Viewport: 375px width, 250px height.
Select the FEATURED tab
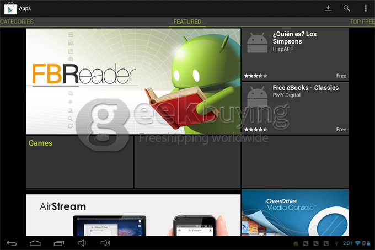click(187, 22)
